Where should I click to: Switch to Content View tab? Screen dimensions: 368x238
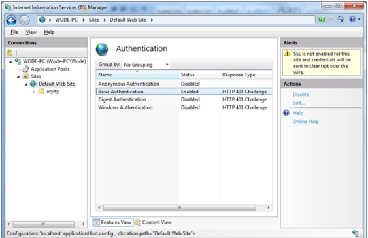tap(154, 222)
